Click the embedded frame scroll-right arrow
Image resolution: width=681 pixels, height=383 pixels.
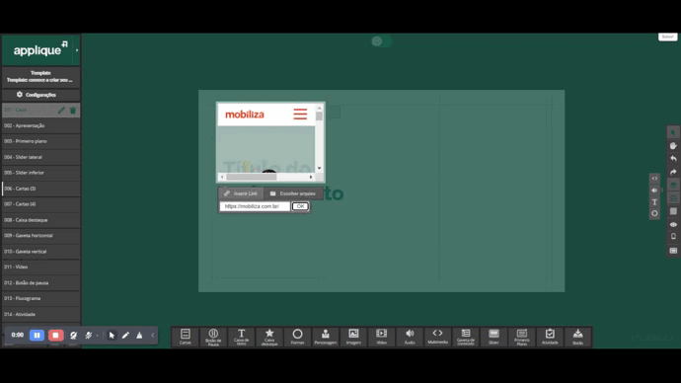tap(311, 177)
